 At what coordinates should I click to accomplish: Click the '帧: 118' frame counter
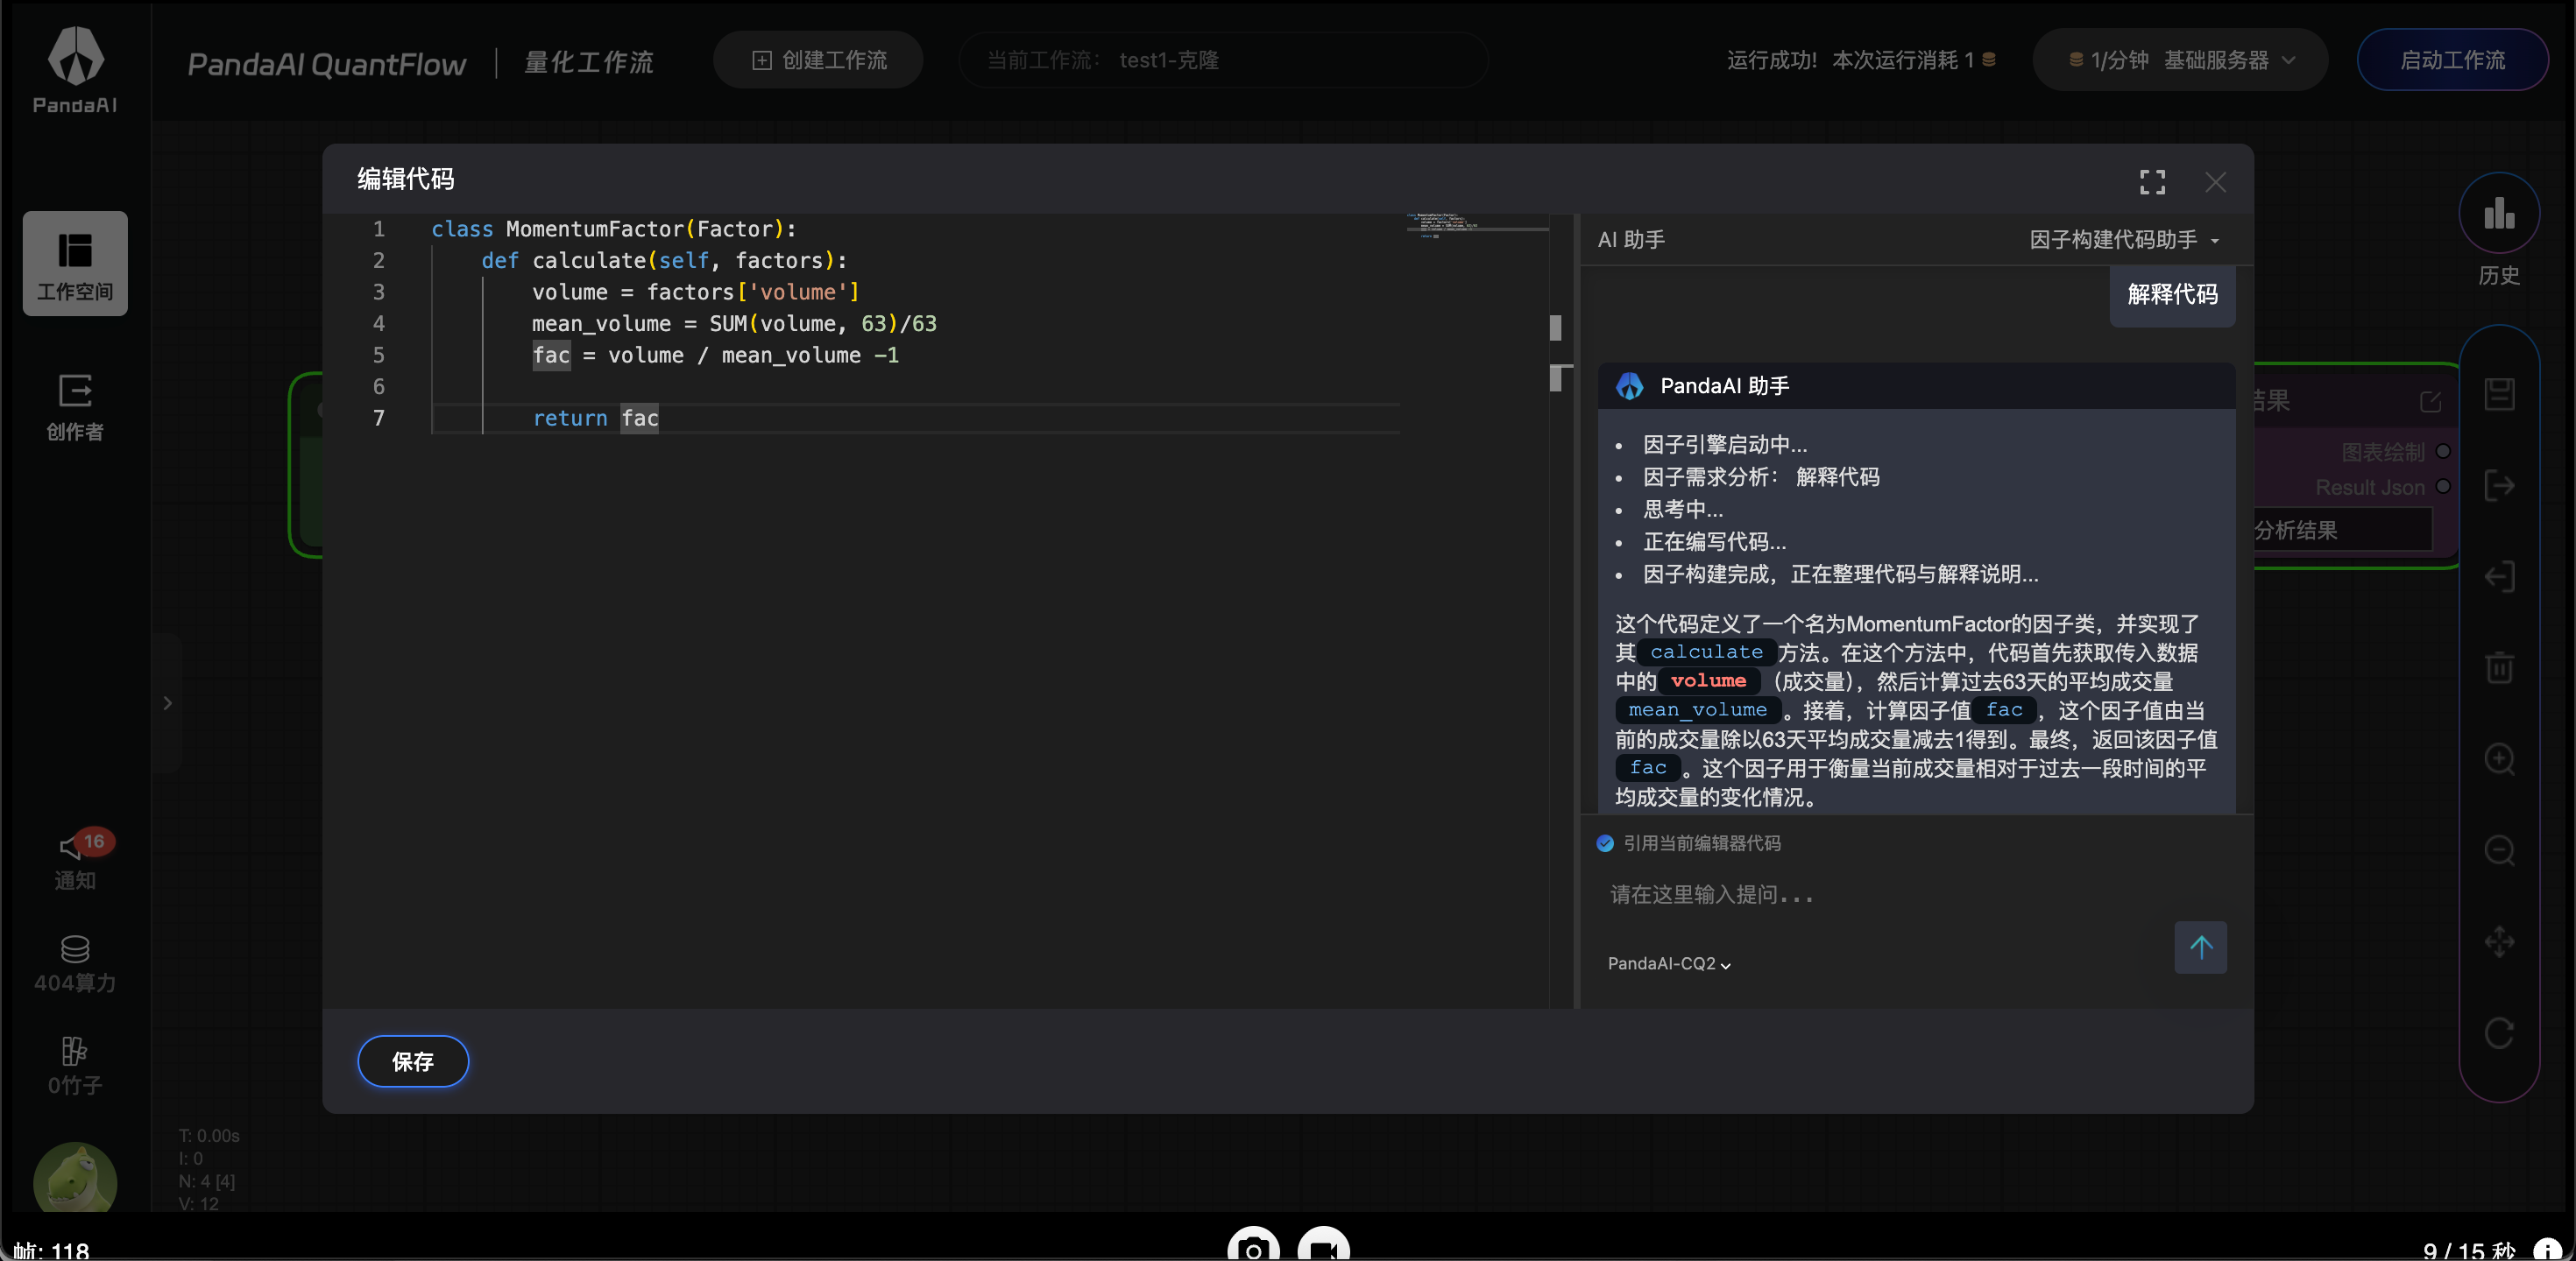tap(51, 1250)
